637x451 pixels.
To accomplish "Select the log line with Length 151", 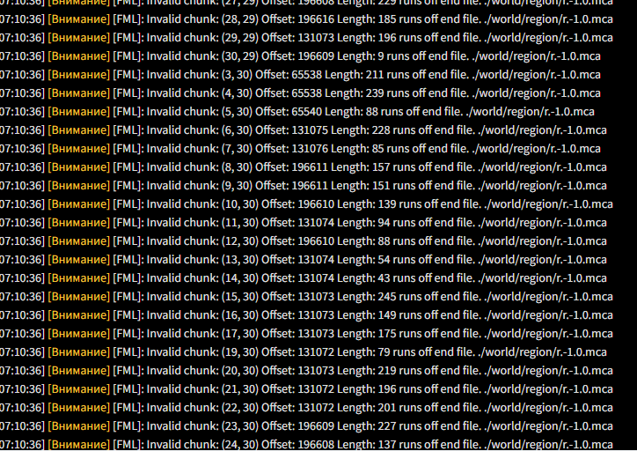I will tap(317, 185).
